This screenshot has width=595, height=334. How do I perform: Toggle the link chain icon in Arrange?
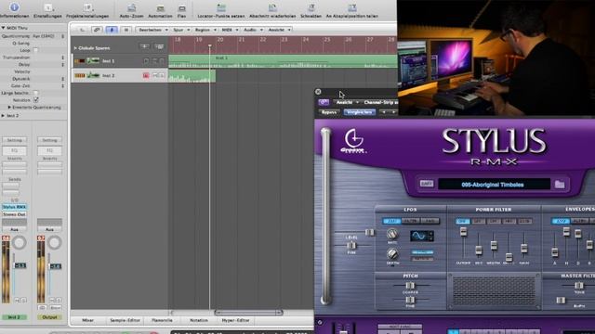[97, 30]
